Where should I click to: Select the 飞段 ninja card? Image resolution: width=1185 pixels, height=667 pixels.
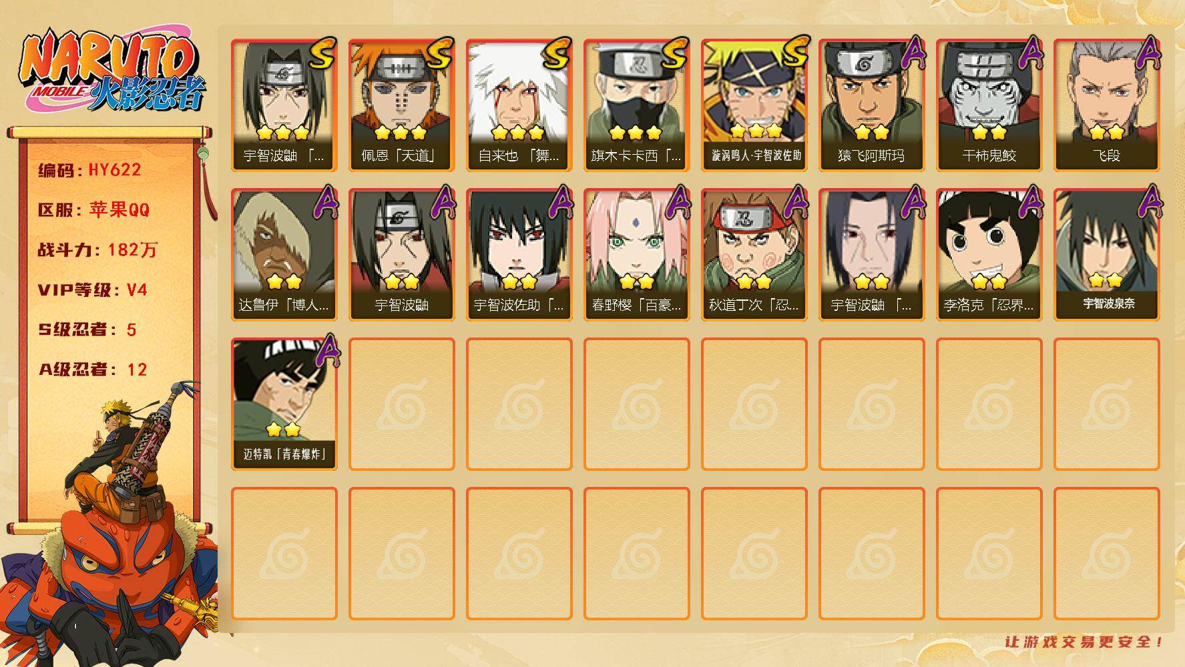click(1106, 105)
